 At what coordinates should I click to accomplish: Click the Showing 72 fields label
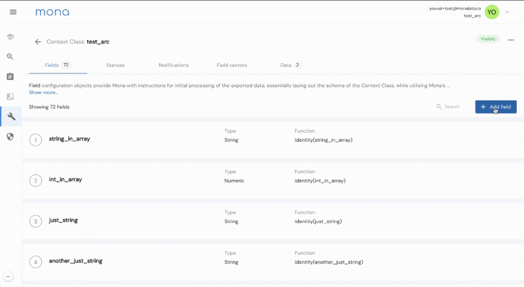tap(49, 107)
